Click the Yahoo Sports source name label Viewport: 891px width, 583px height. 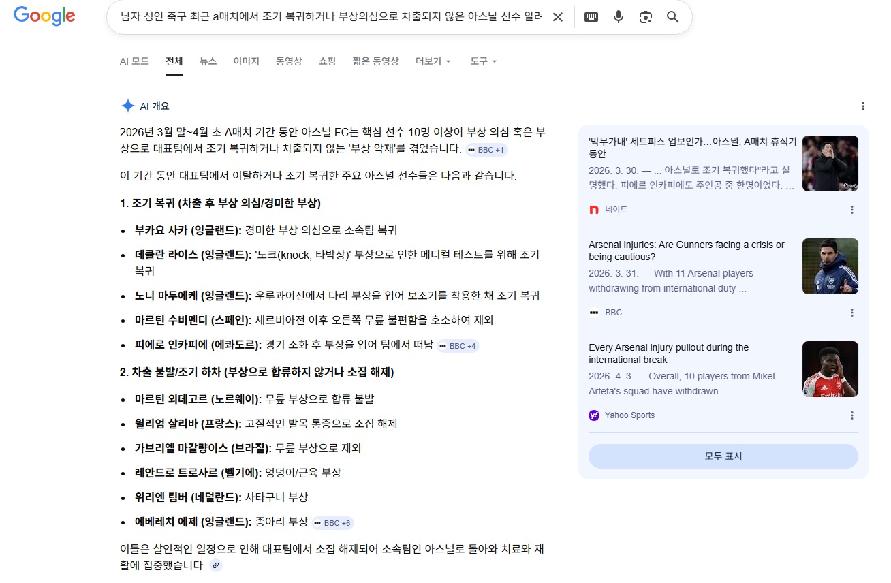[630, 415]
